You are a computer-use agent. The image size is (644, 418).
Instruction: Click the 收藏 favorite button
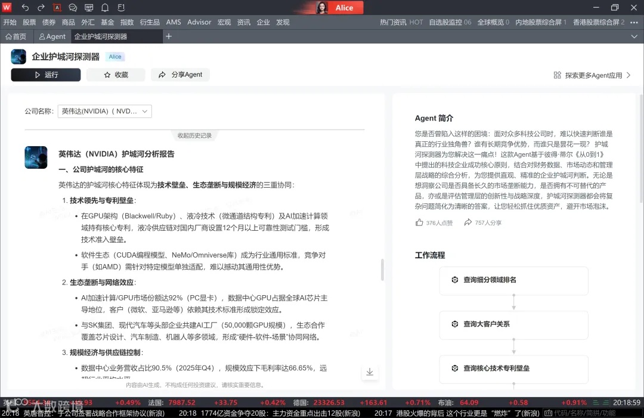point(116,75)
